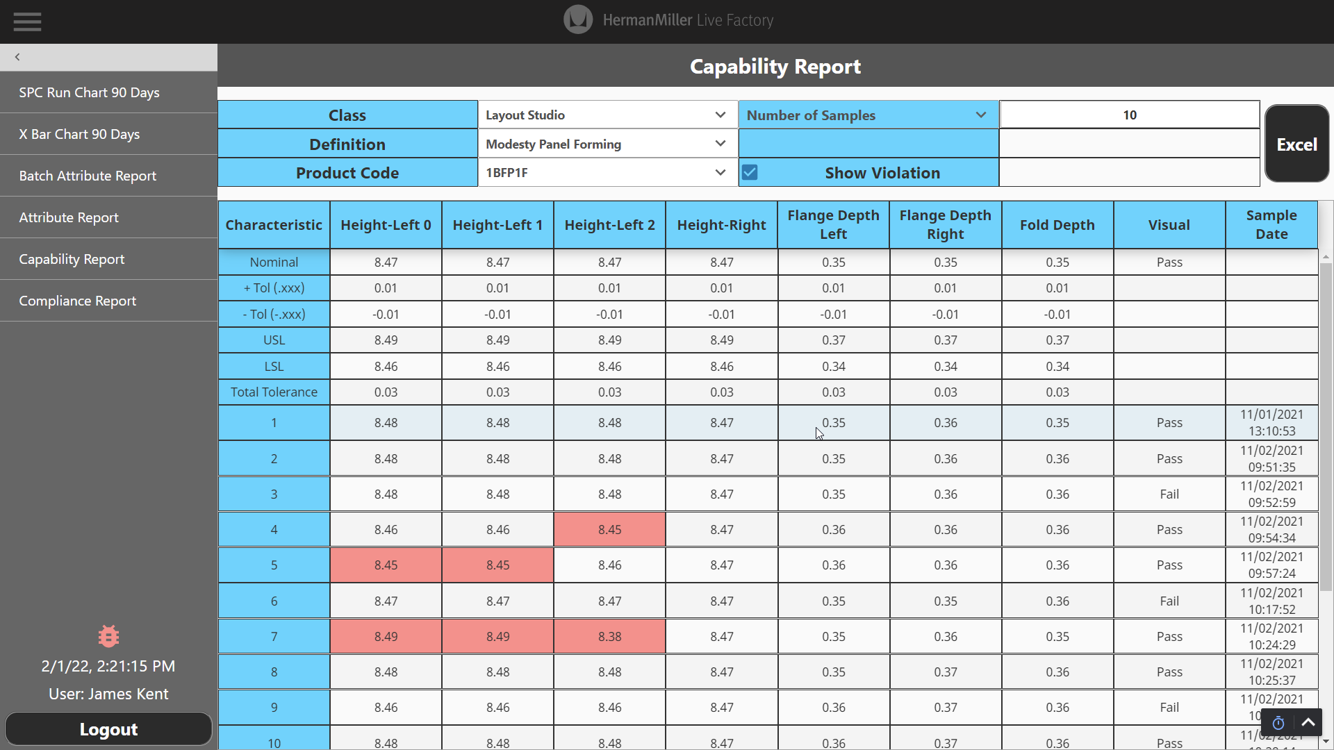Select X Bar Chart 90 Days
Viewport: 1334px width, 750px height.
click(79, 134)
